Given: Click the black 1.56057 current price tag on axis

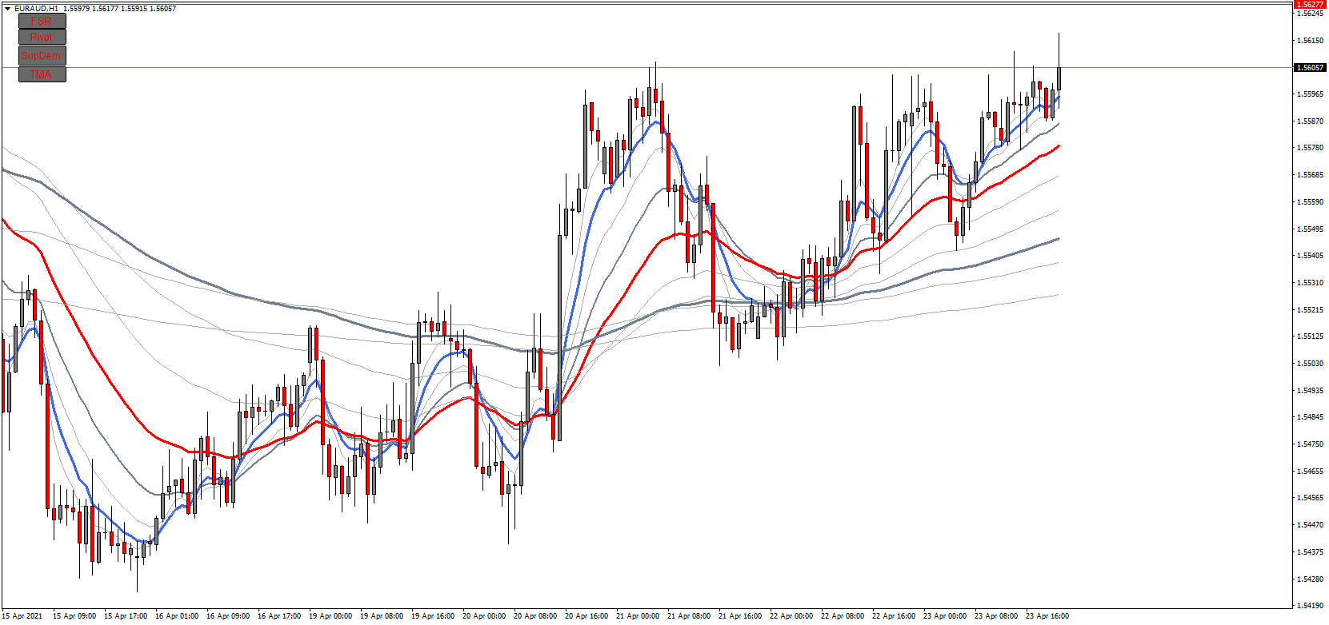Looking at the screenshot, I should [1310, 68].
